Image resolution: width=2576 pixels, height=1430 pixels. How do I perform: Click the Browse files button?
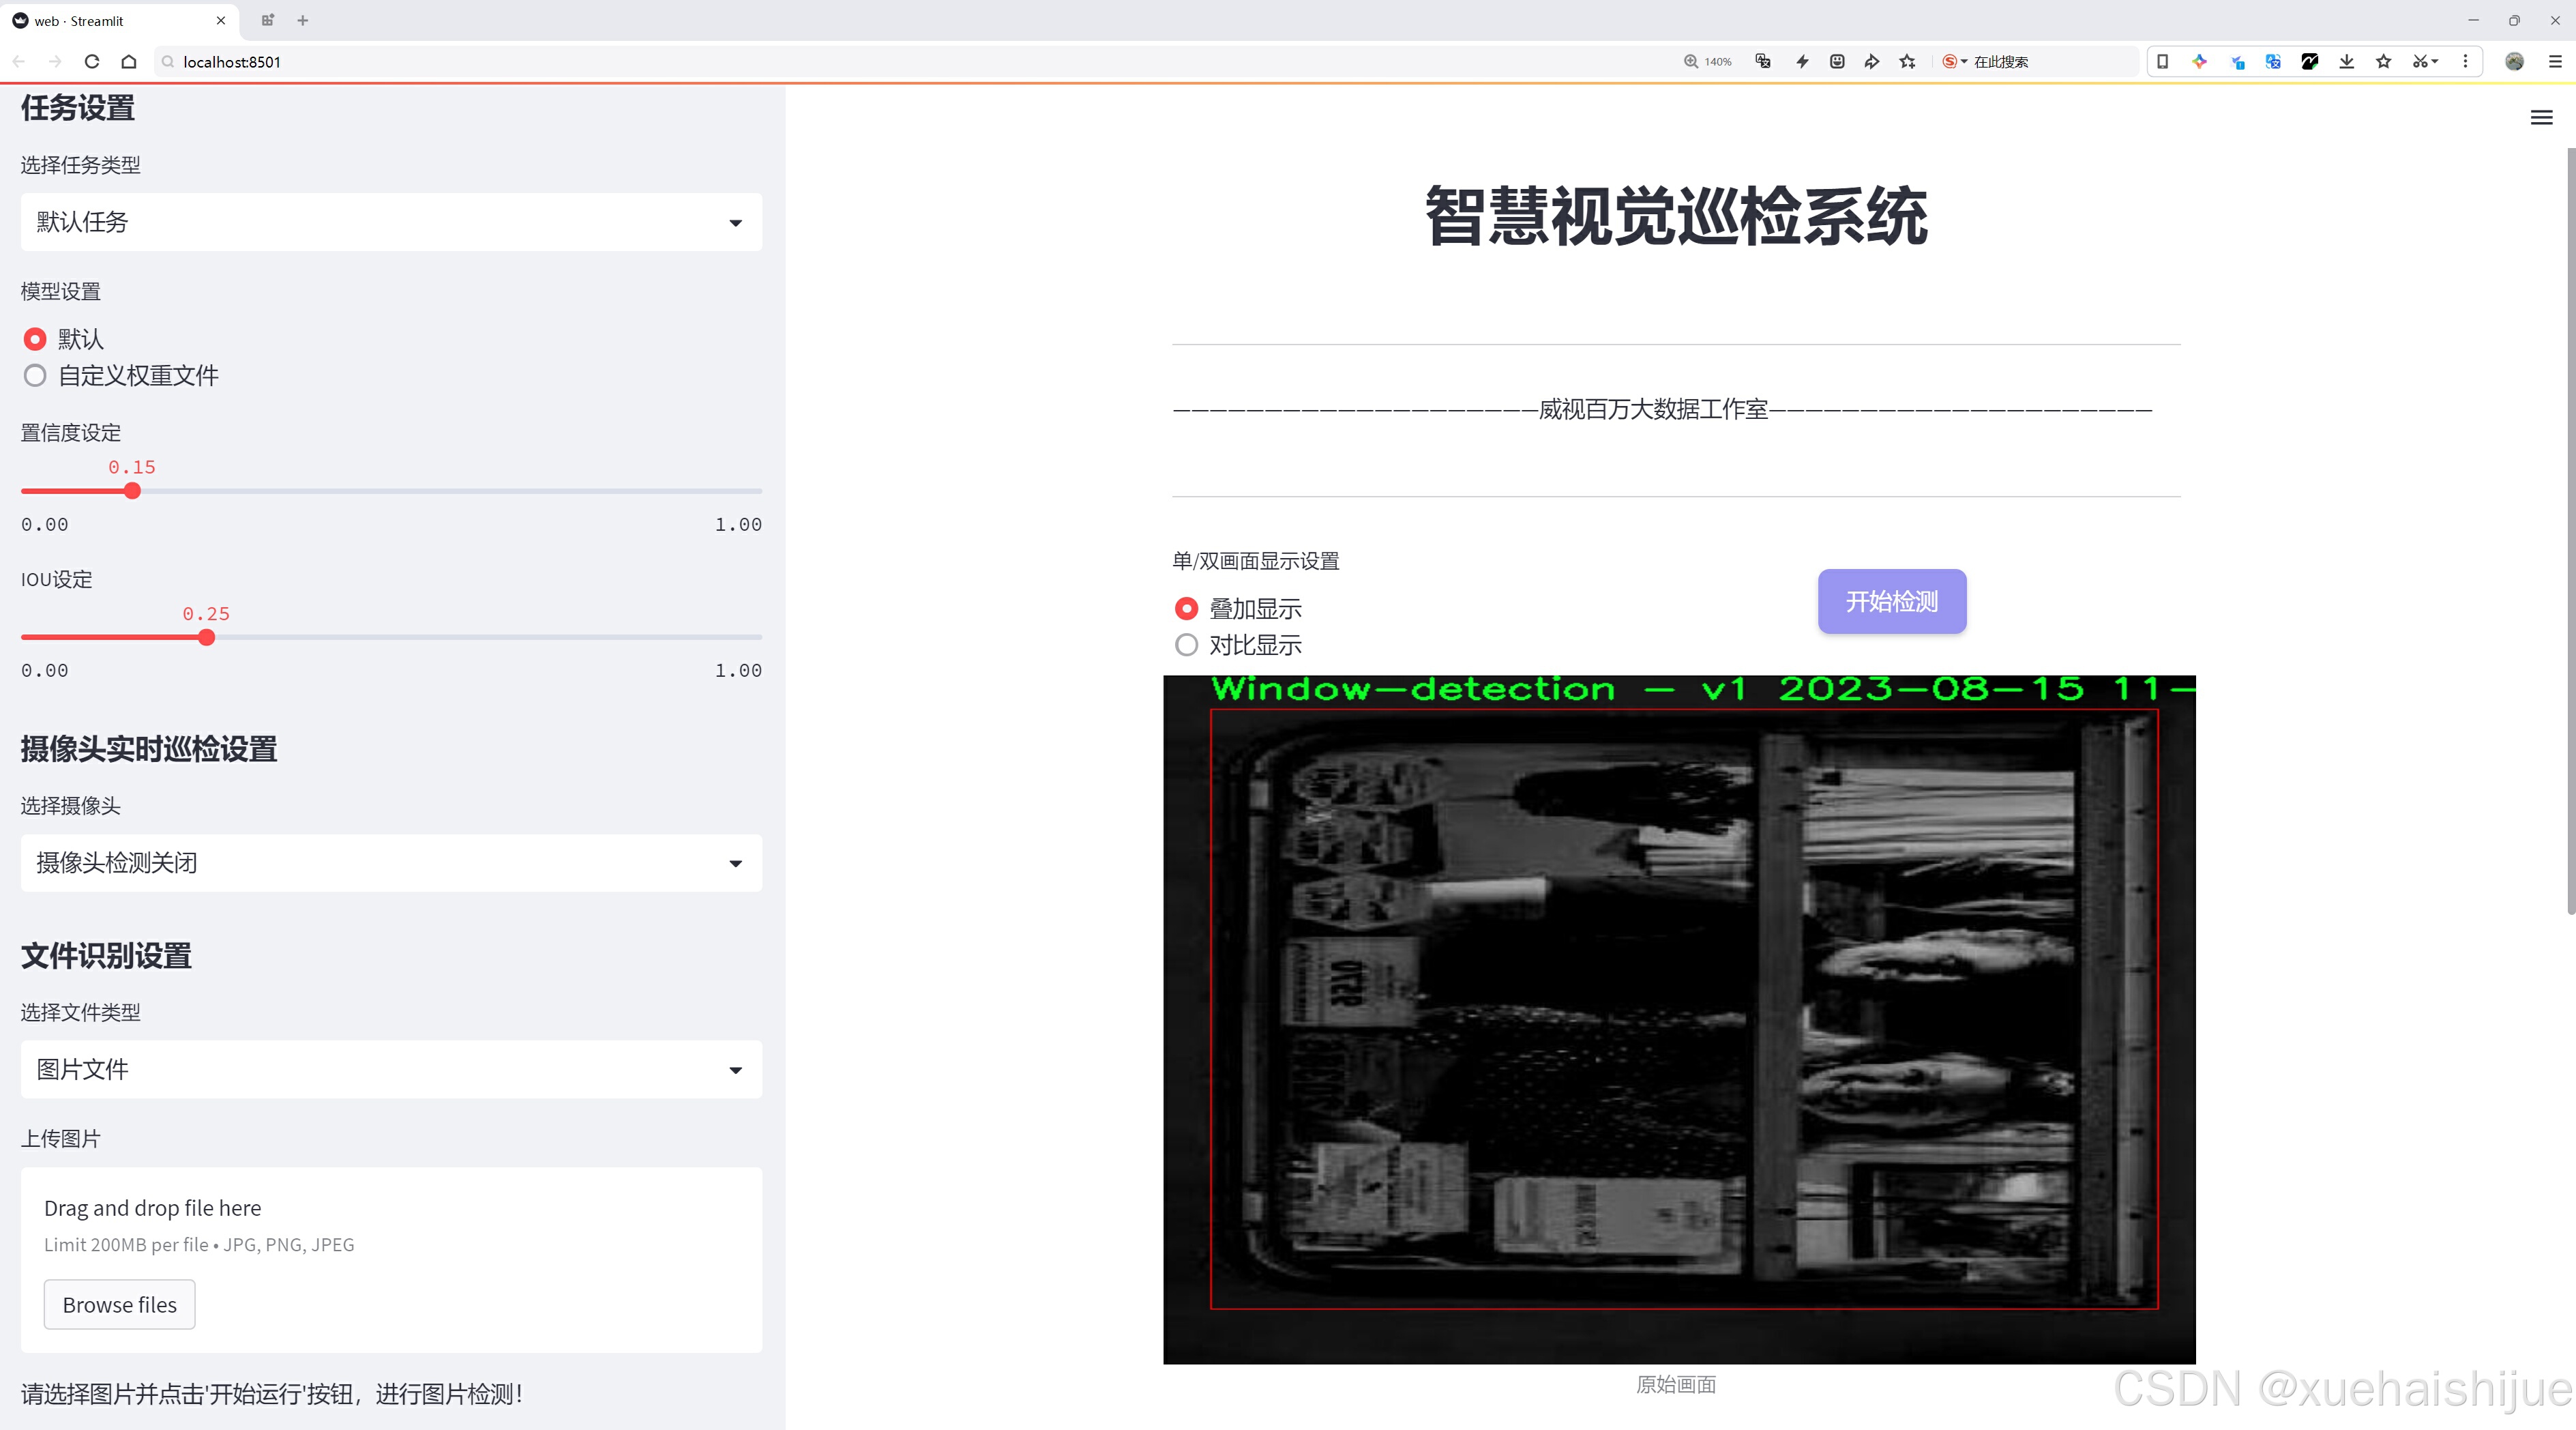119,1304
